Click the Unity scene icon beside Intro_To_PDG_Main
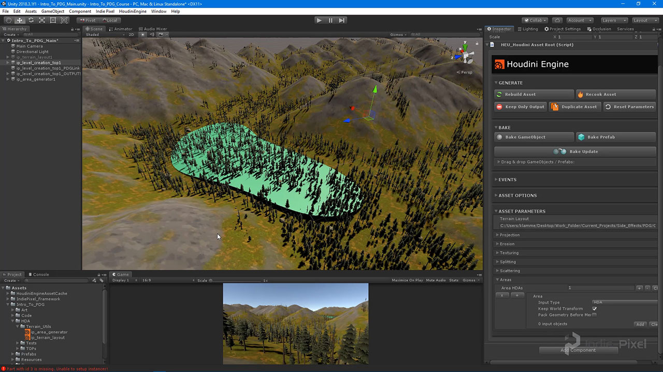This screenshot has height=372, width=663. (8, 40)
